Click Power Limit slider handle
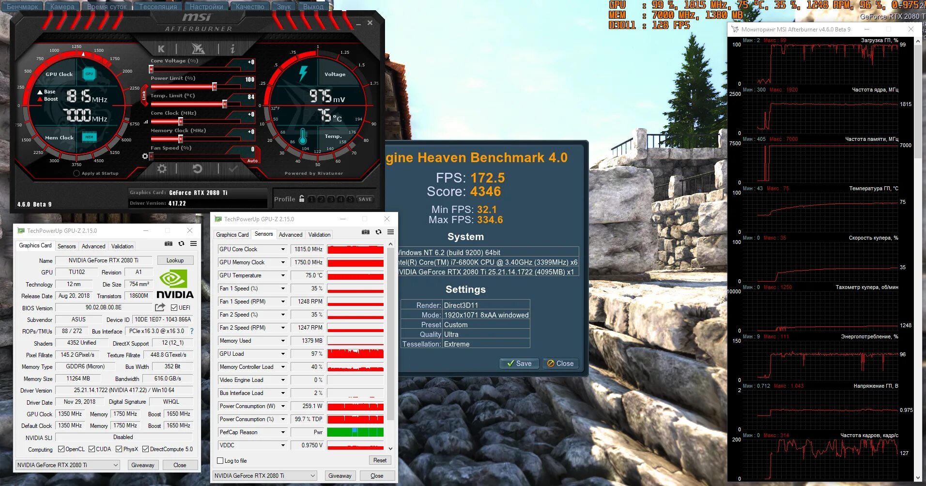The width and height of the screenshot is (926, 486). coord(215,87)
